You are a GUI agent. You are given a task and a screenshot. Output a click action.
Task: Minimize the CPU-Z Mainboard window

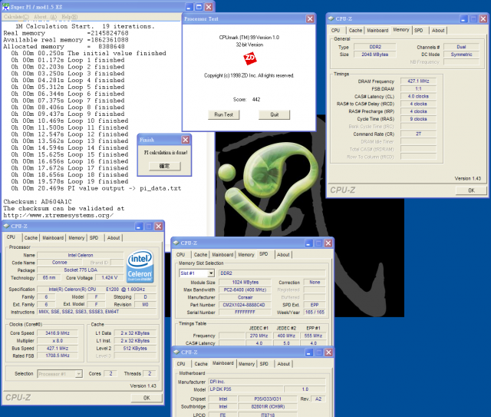coord(309,352)
